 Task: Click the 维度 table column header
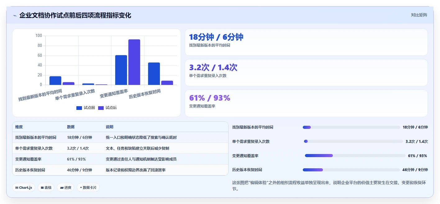click(19, 127)
